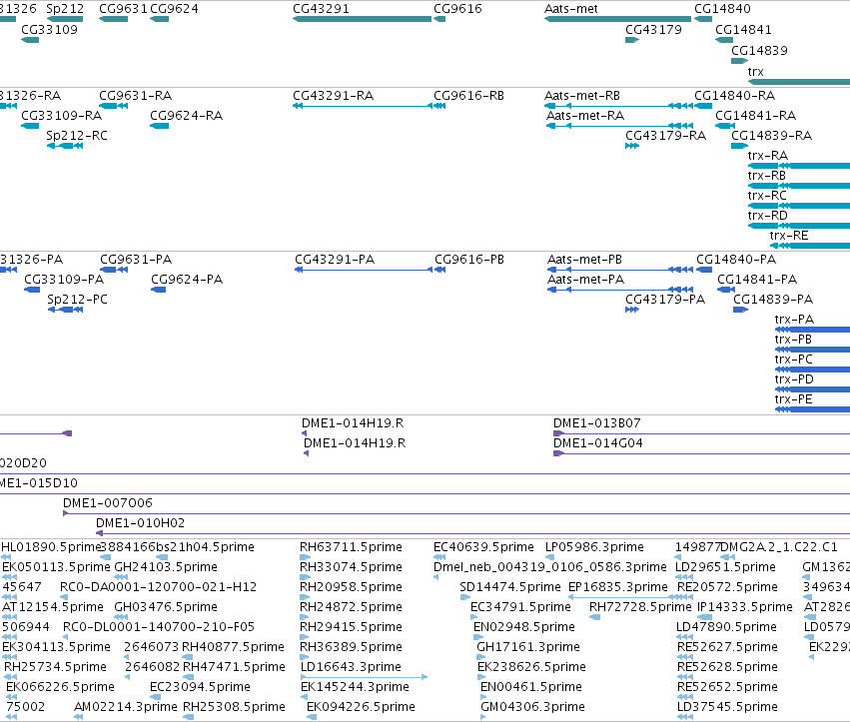Select the CG9616 gene label

[457, 9]
